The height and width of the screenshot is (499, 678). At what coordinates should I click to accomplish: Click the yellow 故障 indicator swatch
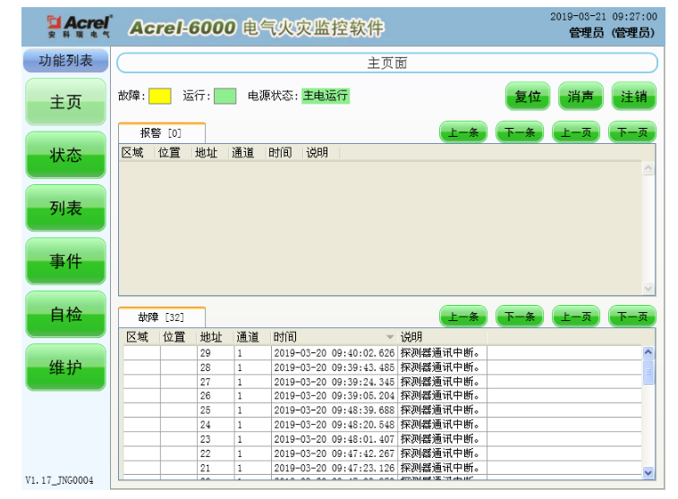point(159,96)
